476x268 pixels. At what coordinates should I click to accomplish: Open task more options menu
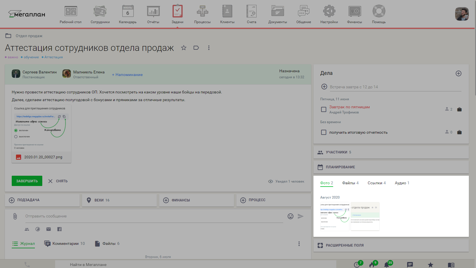pyautogui.click(x=209, y=48)
